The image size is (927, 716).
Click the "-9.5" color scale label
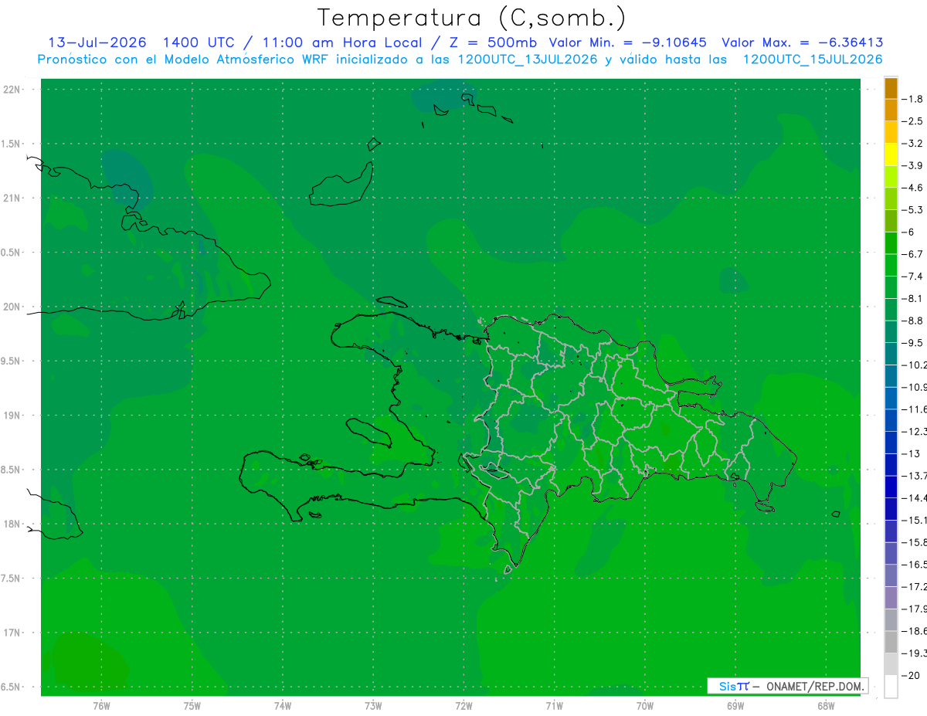pyautogui.click(x=912, y=342)
